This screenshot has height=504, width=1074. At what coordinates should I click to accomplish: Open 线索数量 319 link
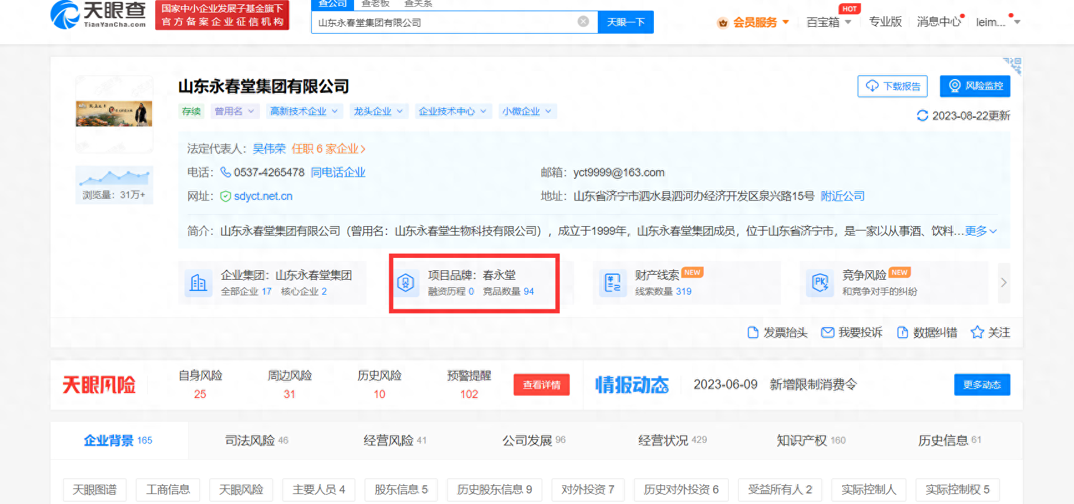pos(663,291)
